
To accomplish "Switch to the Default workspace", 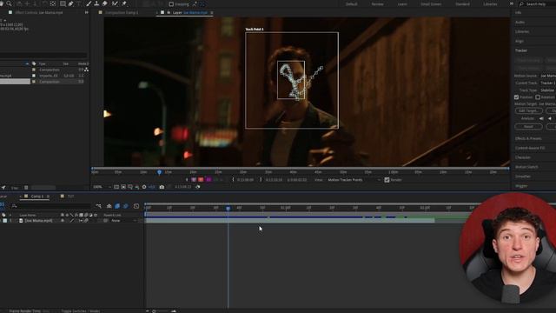I will click(351, 3).
